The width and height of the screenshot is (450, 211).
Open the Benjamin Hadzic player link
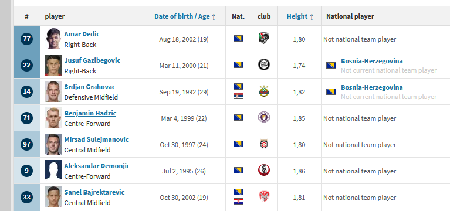point(90,113)
